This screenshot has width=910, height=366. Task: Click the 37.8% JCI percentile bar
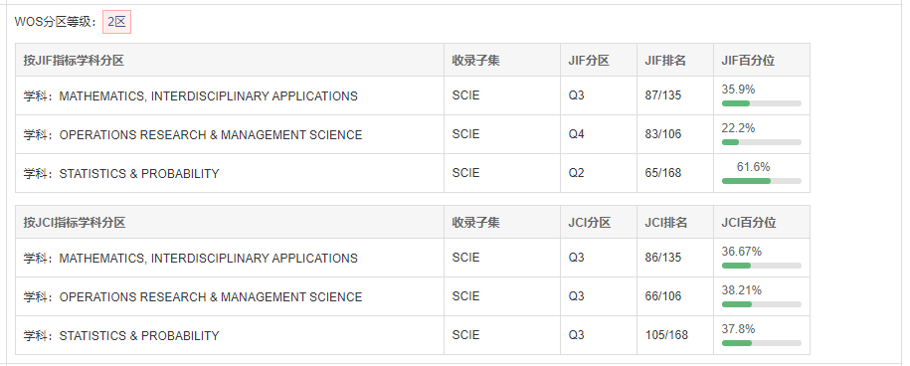(762, 343)
